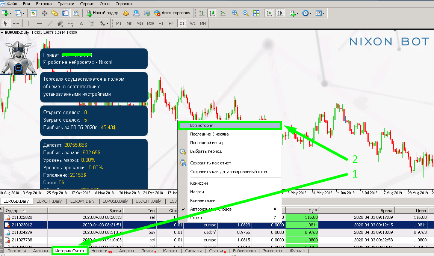Open the USDCHF,Daily chart tab
The height and width of the screenshot is (256, 434).
coord(148,201)
